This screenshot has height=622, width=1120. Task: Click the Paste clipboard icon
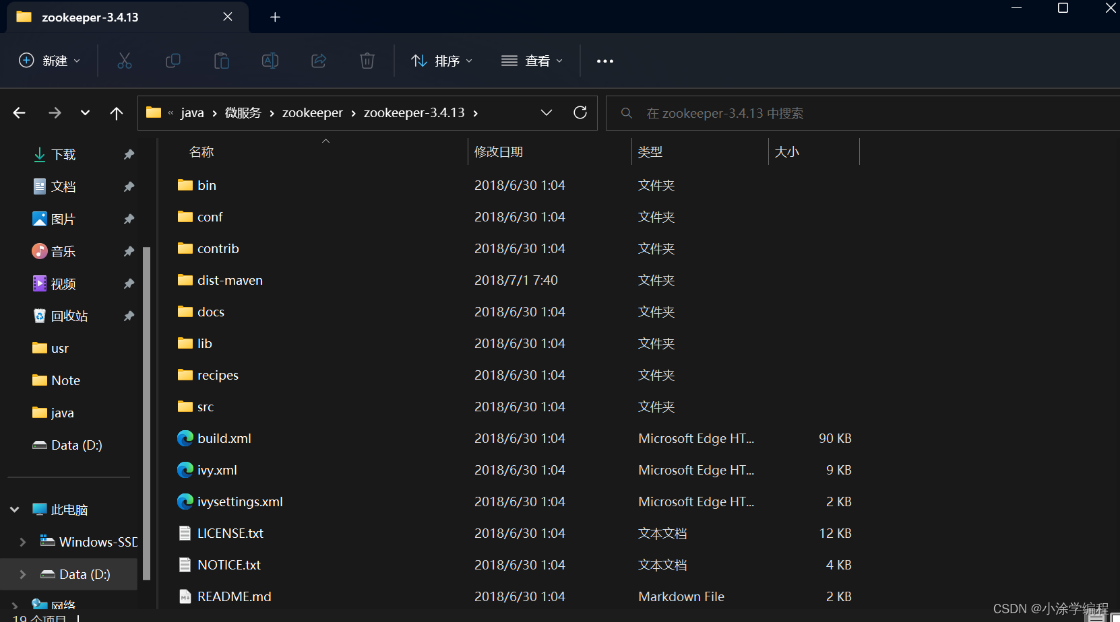[222, 61]
